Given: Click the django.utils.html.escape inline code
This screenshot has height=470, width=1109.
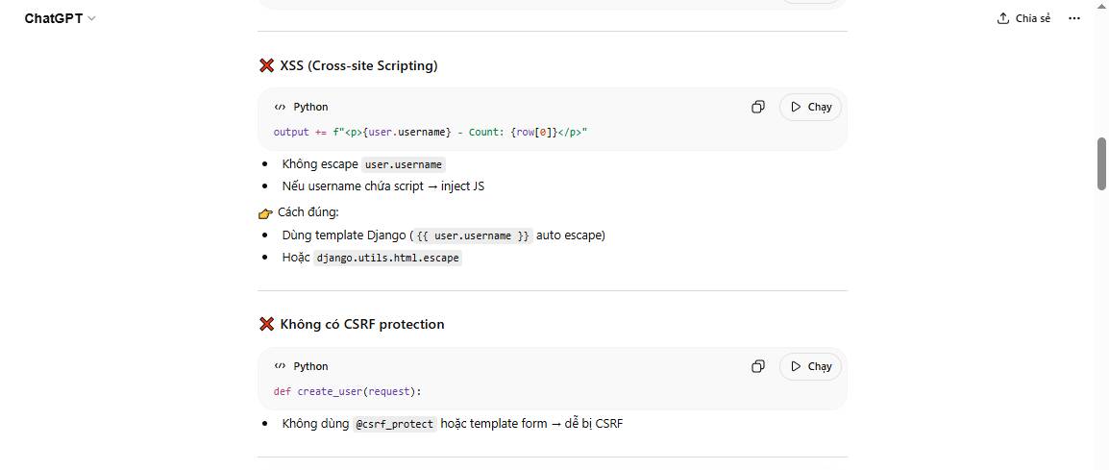Looking at the screenshot, I should pyautogui.click(x=387, y=258).
